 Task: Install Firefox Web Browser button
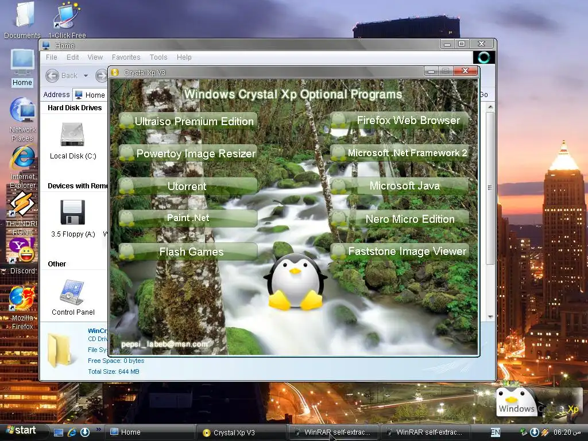click(400, 121)
